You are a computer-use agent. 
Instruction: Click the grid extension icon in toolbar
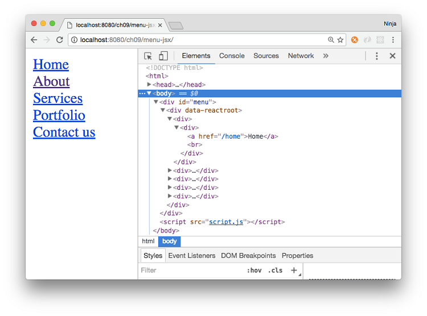(x=380, y=40)
